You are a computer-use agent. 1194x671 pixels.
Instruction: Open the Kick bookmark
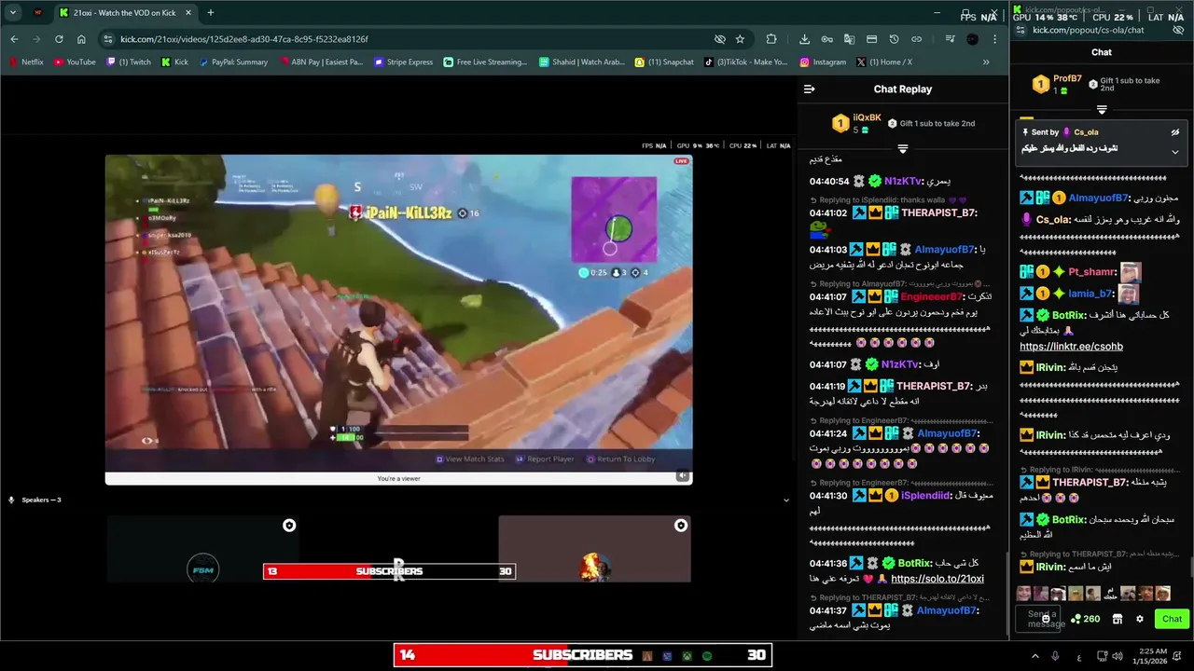pyautogui.click(x=174, y=62)
